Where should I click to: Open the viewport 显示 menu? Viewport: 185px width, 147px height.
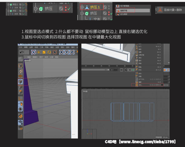[41, 57]
